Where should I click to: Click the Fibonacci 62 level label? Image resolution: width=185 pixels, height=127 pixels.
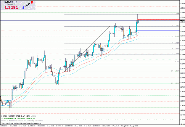point(176,54)
